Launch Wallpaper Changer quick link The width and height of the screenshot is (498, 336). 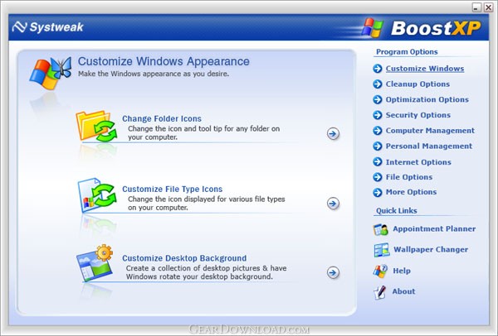pyautogui.click(x=431, y=250)
